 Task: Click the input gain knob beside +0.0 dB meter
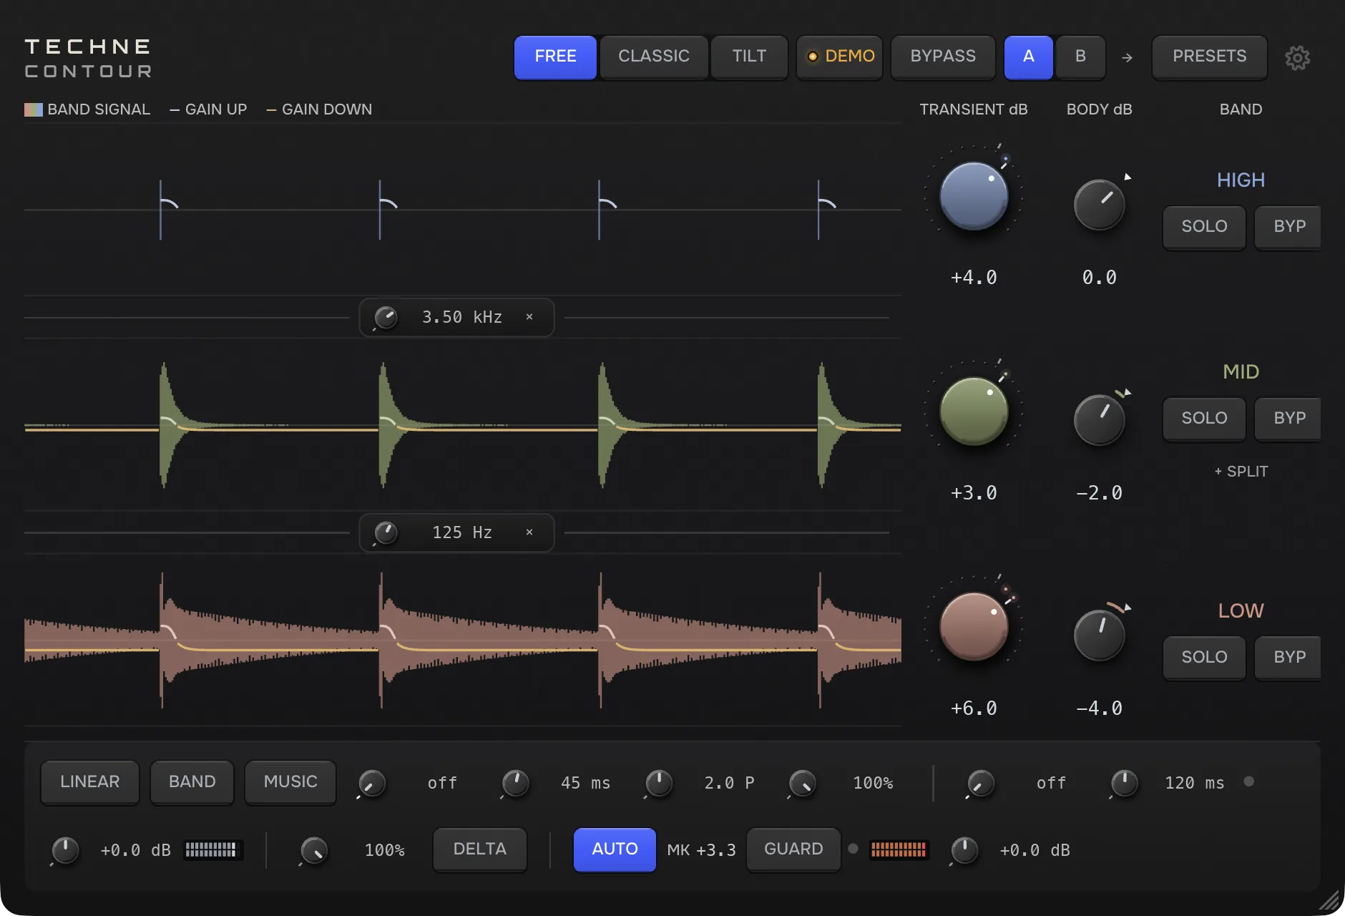65,850
